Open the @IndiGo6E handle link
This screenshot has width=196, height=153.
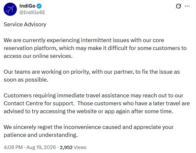(32, 13)
